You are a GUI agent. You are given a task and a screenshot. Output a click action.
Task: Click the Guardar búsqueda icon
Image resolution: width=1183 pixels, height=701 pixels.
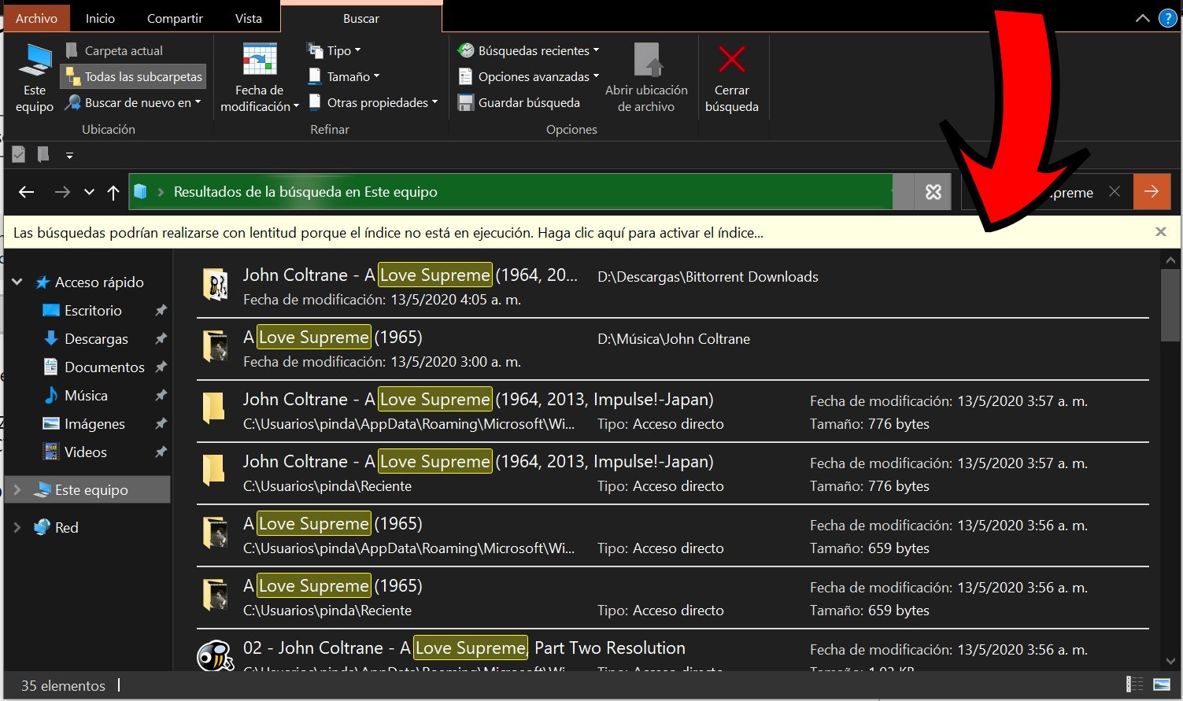466,103
